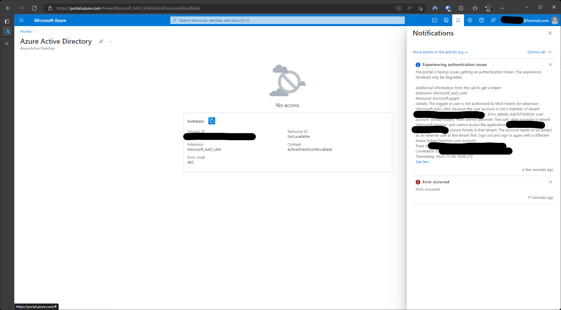Dismiss the Error occurred notification
This screenshot has height=310, width=561.
550,182
